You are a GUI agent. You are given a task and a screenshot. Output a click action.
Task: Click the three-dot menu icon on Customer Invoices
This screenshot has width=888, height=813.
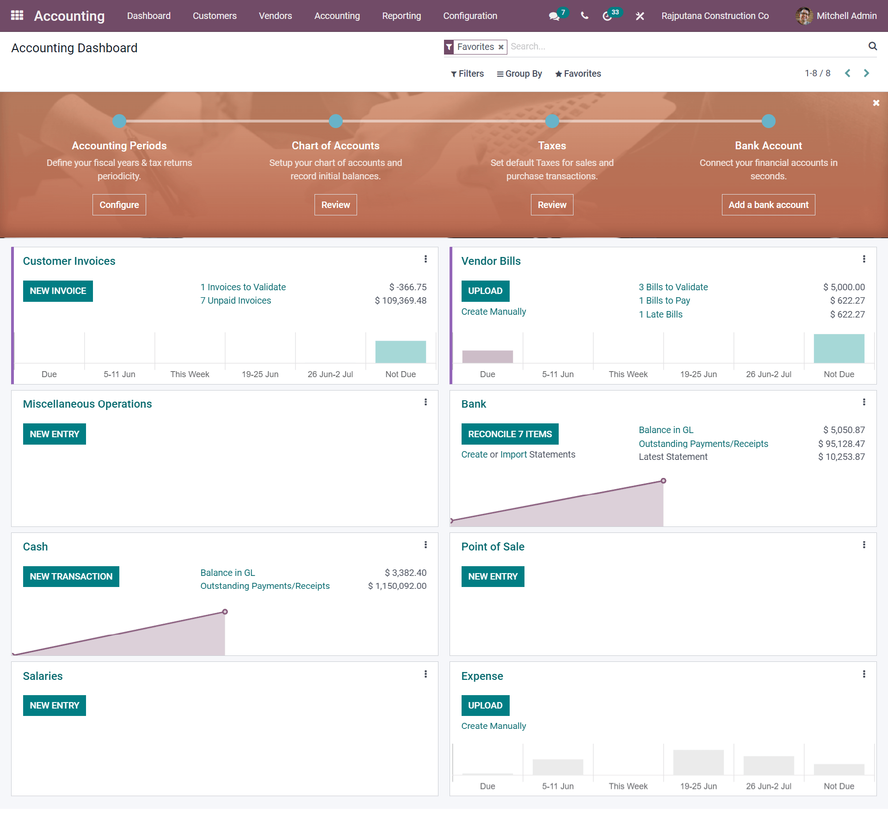point(425,259)
